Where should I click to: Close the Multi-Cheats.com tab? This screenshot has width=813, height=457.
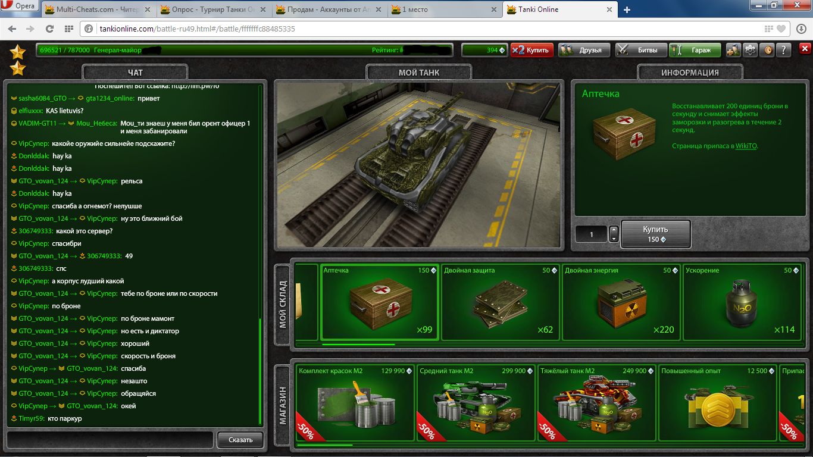click(x=148, y=10)
